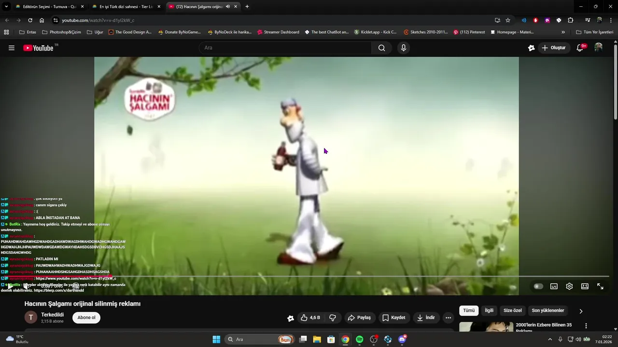Open the YouTube account avatar menu
618x347 pixels.
pyautogui.click(x=598, y=47)
